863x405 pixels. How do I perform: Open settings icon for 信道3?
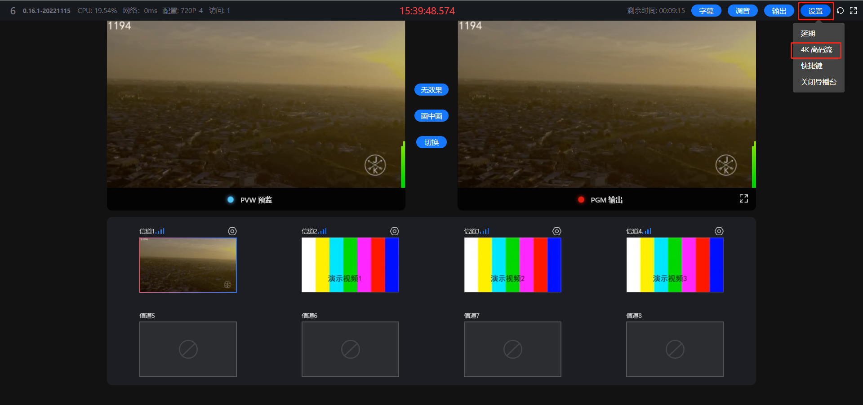coord(556,231)
